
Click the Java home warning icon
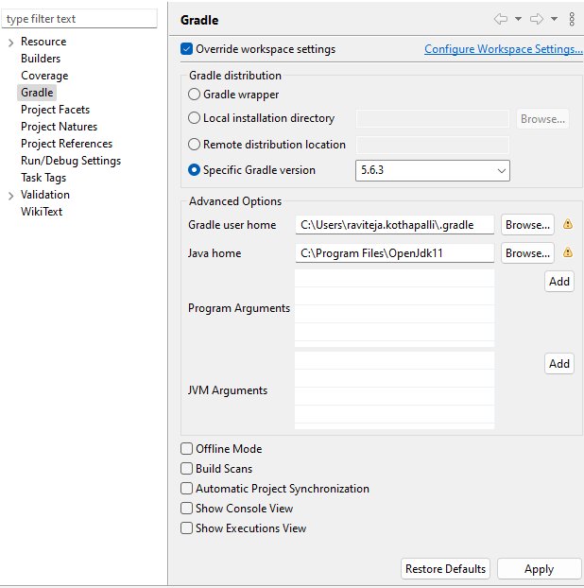point(568,252)
